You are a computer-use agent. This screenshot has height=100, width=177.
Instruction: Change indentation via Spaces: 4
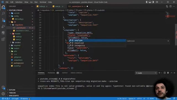pyautogui.click(x=132, y=99)
